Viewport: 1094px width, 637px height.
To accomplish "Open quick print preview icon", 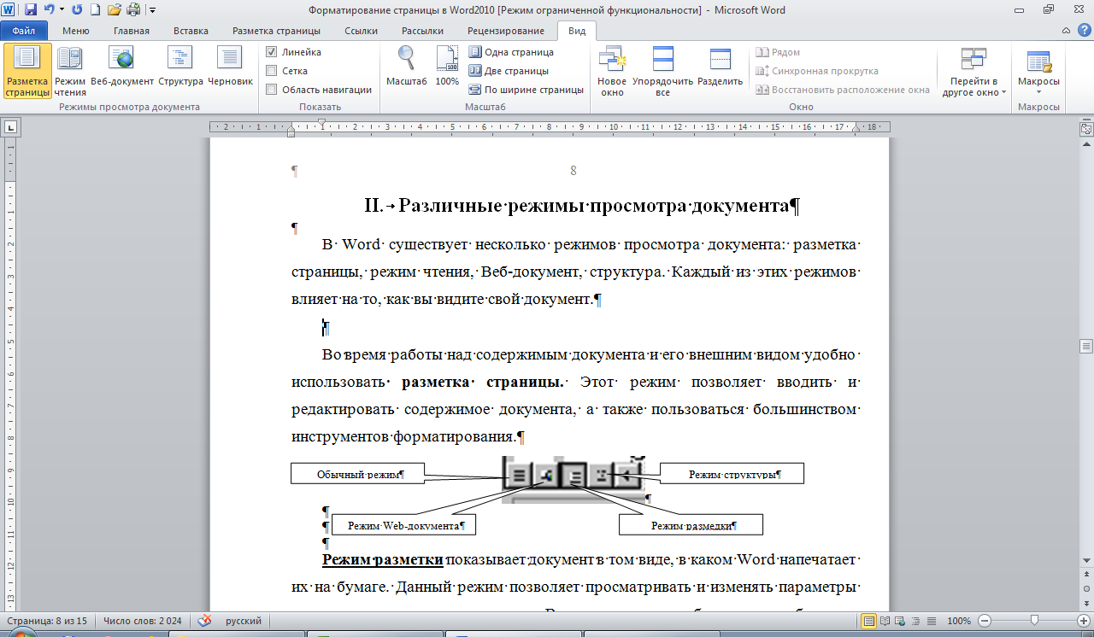I will coord(134,10).
